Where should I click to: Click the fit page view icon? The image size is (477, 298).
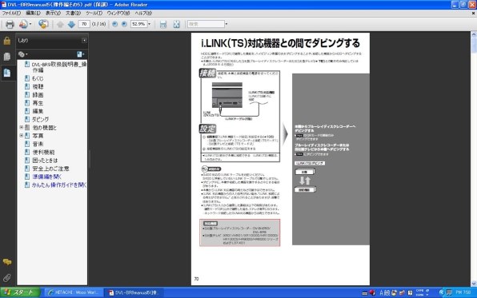(176, 24)
